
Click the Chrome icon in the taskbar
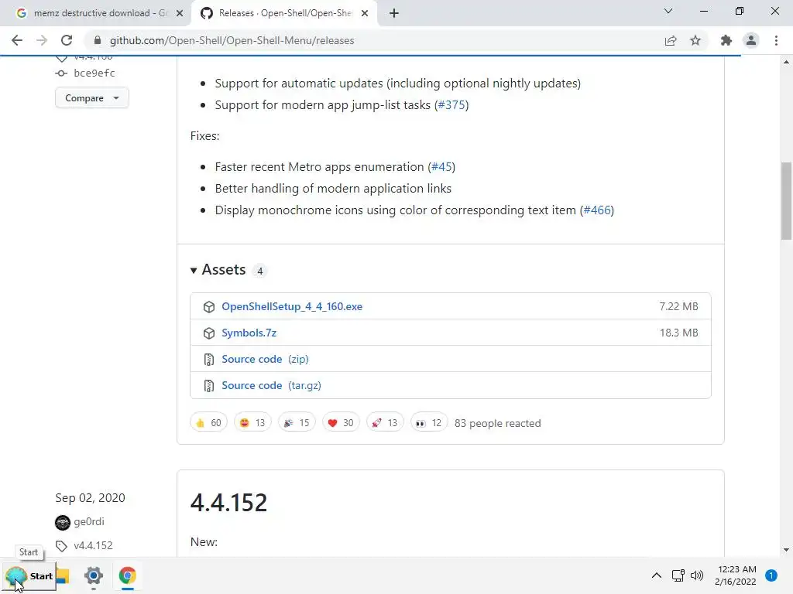click(x=128, y=575)
